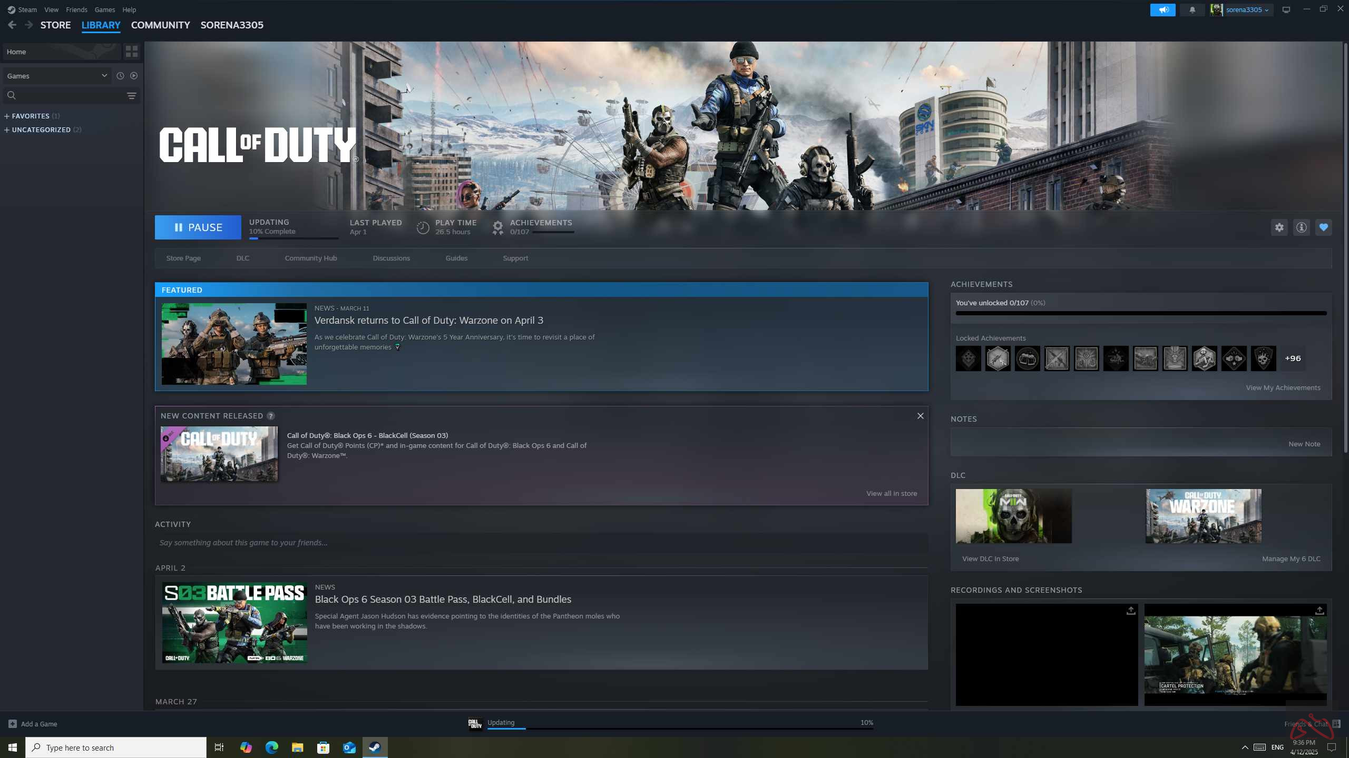Open the library search filter icon
Viewport: 1349px width, 758px height.
coord(131,95)
